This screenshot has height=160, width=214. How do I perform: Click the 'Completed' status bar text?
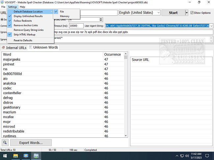point(91,150)
